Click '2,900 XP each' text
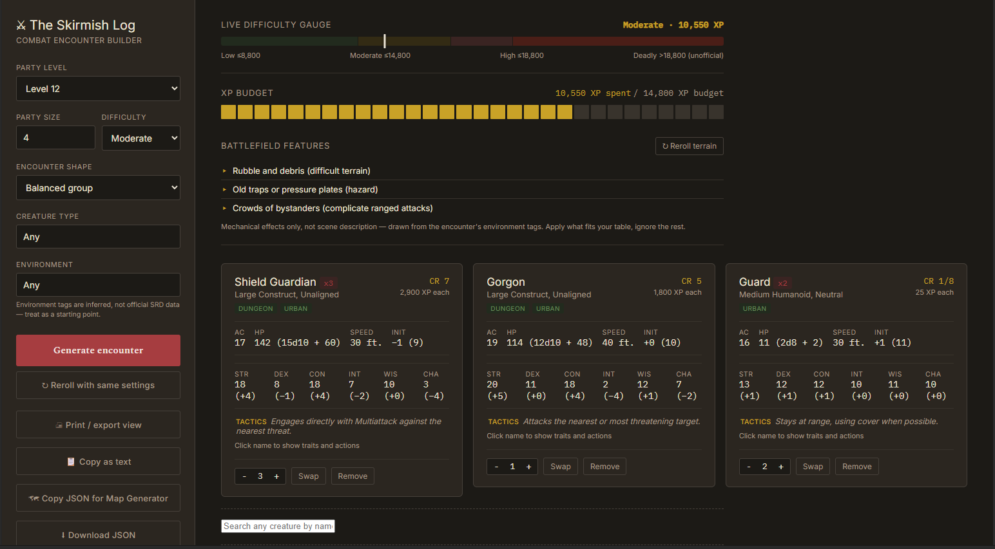Screen dimensions: 995x549 pyautogui.click(x=425, y=292)
